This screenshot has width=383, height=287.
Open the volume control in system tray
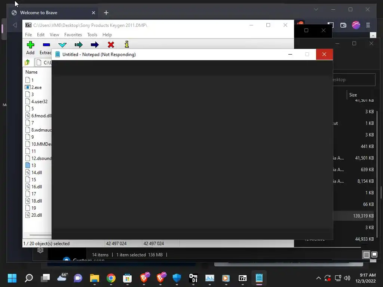point(347,278)
